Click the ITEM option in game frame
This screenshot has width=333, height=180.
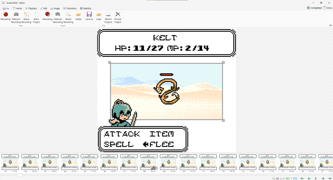coord(162,134)
